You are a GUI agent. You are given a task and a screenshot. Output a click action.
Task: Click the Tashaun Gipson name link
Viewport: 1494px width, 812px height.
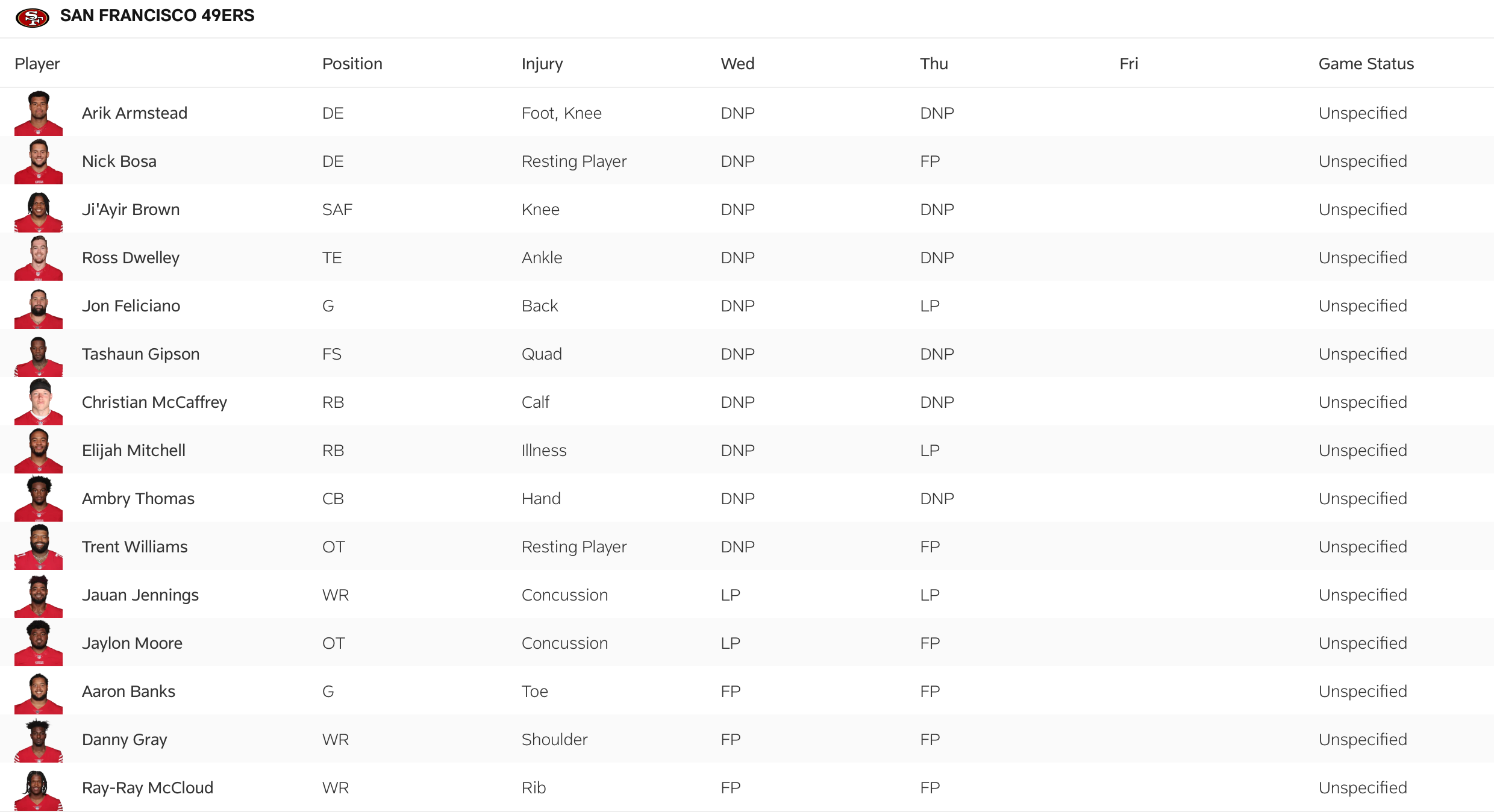point(140,354)
